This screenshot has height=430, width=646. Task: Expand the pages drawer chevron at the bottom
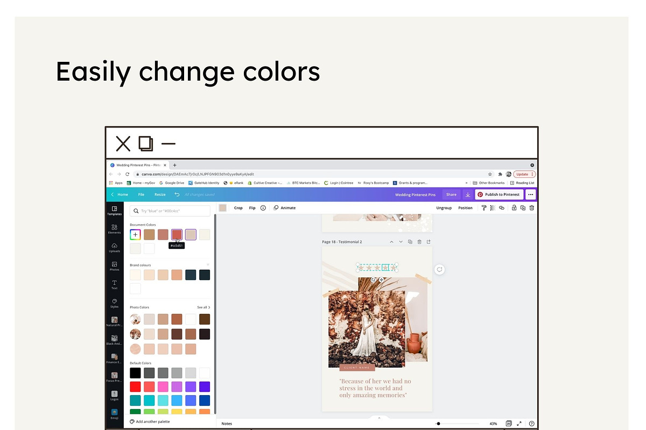[379, 418]
